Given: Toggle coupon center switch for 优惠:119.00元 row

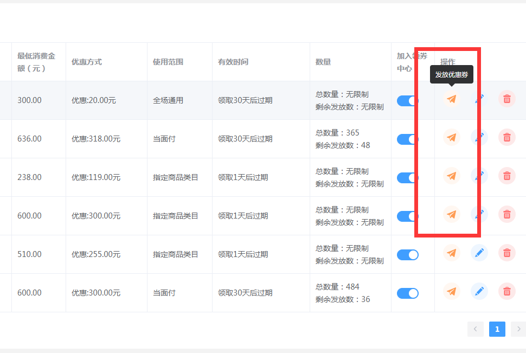Looking at the screenshot, I should (408, 178).
